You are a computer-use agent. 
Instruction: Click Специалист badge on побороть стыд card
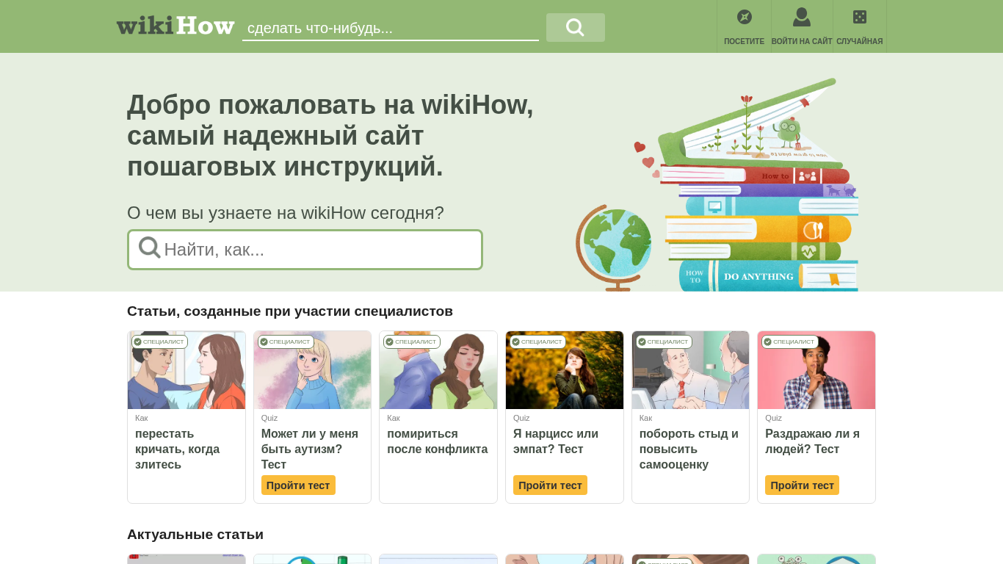pyautogui.click(x=664, y=341)
